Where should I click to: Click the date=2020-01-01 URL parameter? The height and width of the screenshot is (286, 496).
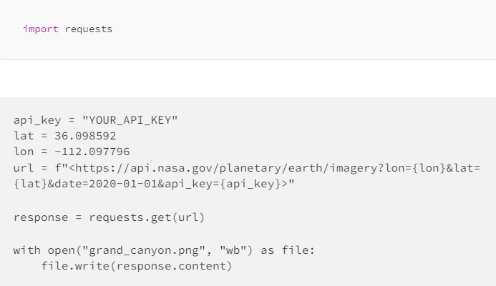106,184
